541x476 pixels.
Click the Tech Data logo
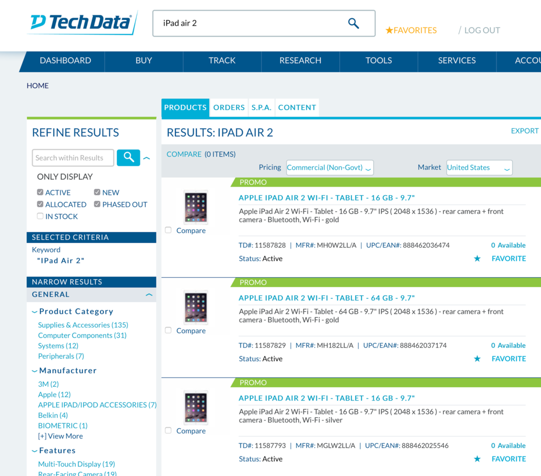tap(82, 23)
